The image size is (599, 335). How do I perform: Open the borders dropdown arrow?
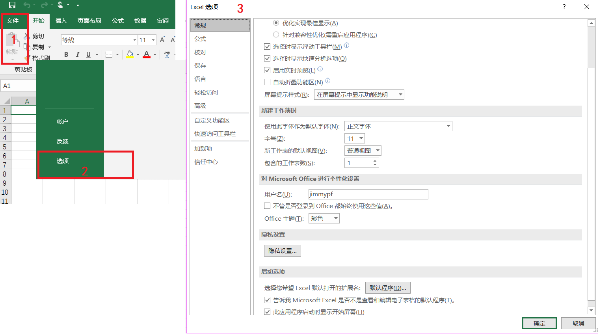point(117,55)
